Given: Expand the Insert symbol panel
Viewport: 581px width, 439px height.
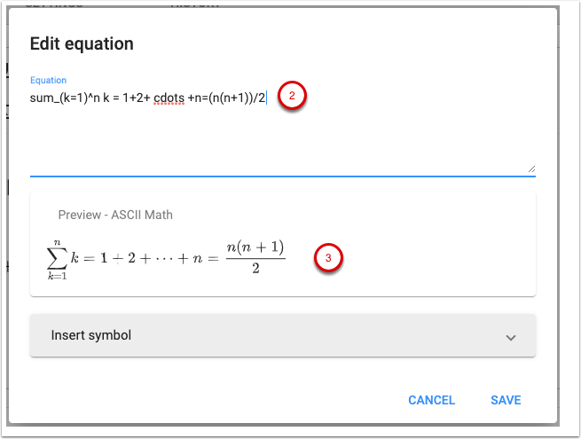Looking at the screenshot, I should (282, 336).
